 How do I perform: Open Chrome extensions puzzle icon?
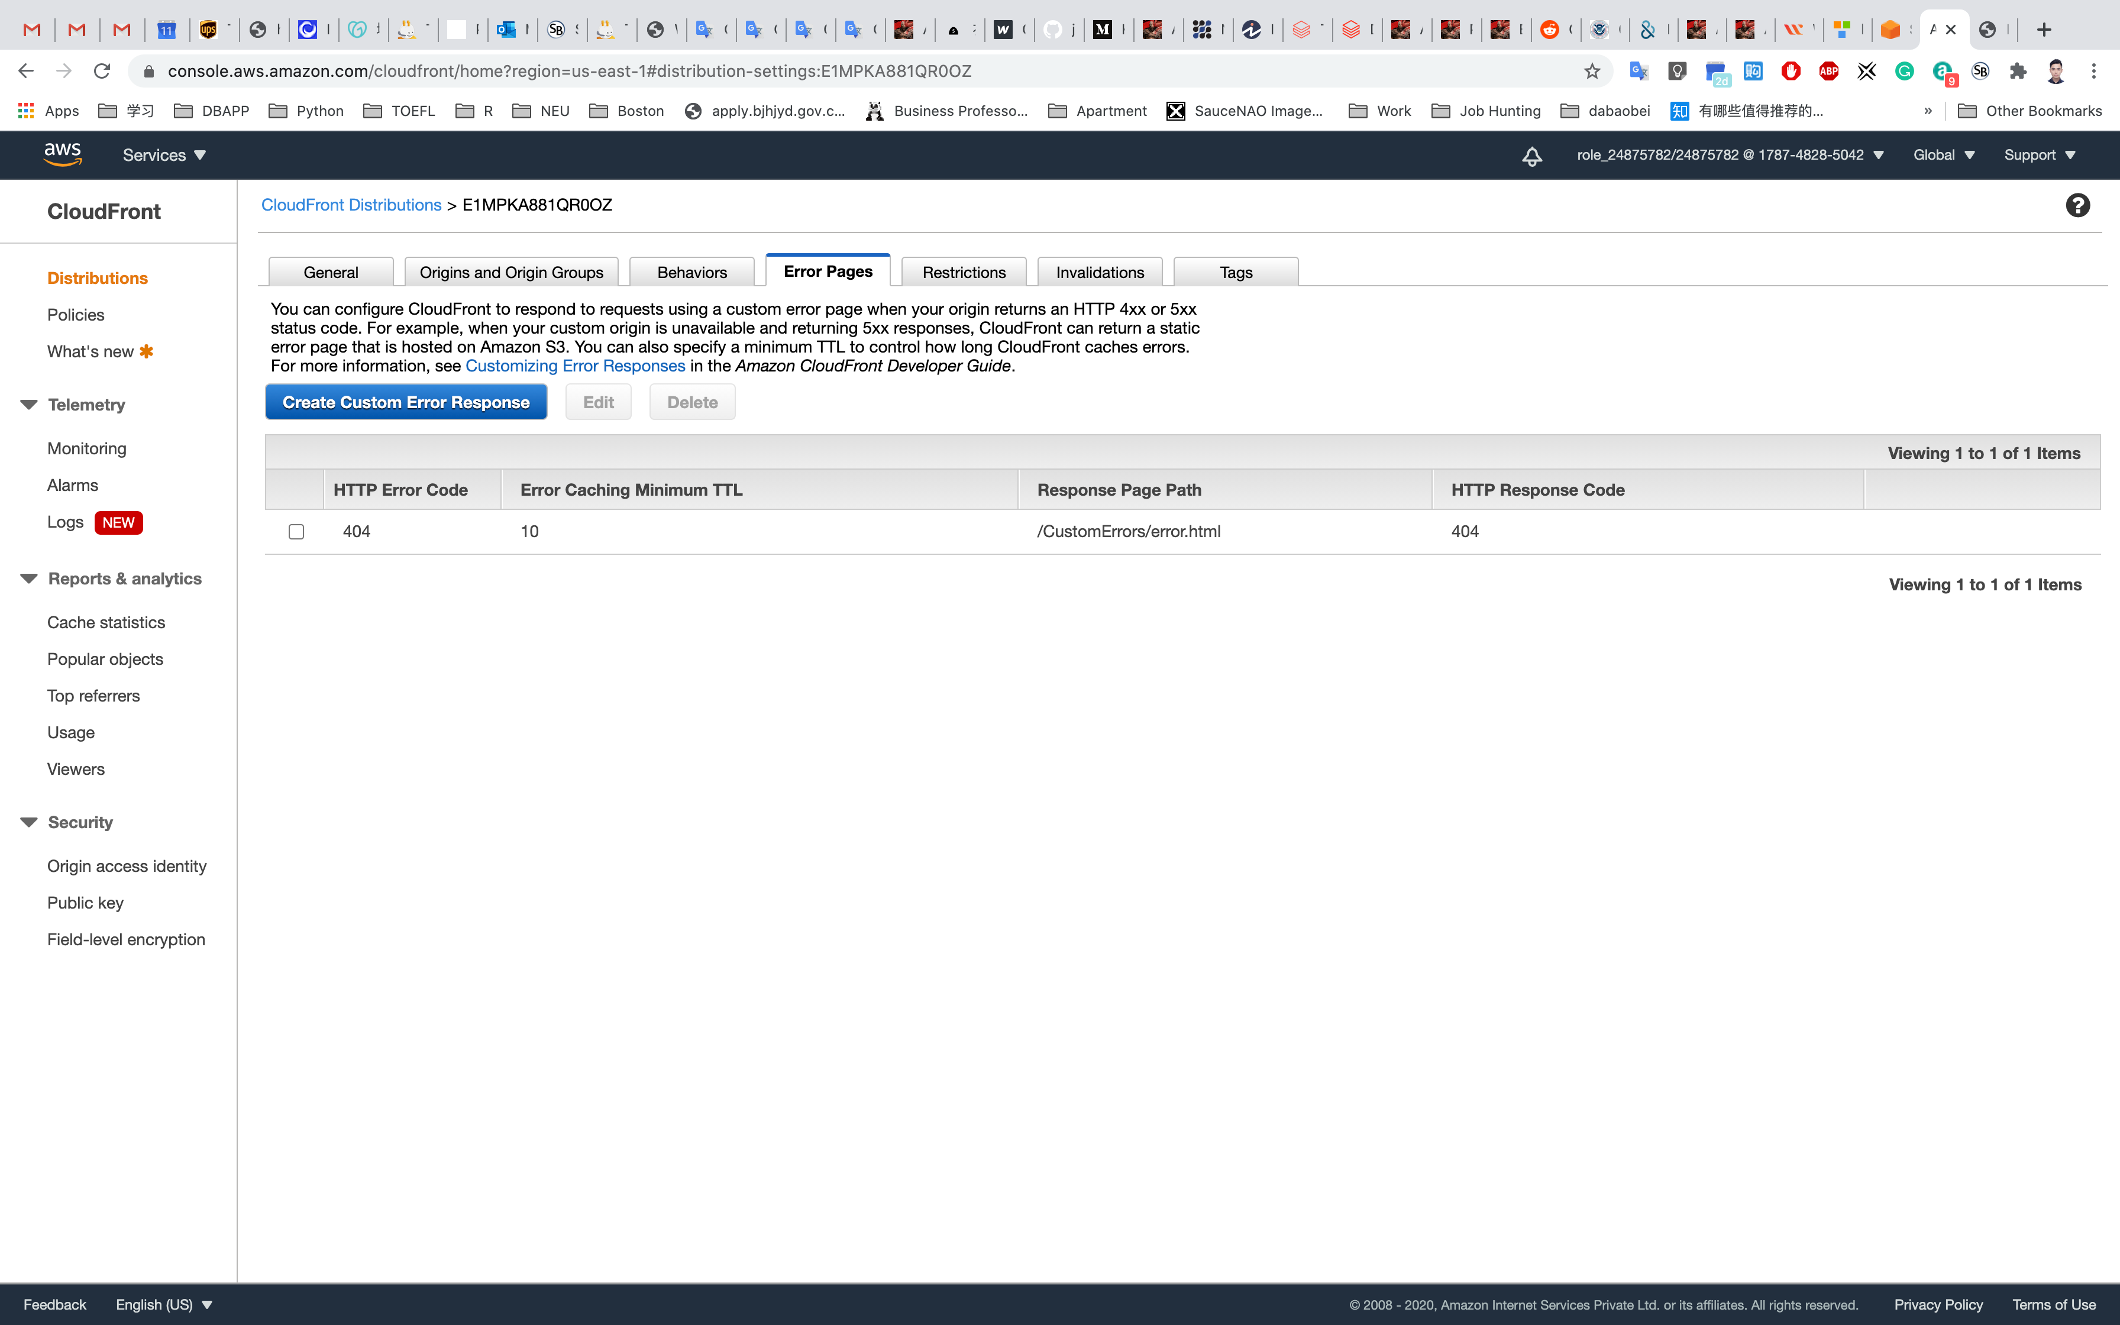[2018, 72]
